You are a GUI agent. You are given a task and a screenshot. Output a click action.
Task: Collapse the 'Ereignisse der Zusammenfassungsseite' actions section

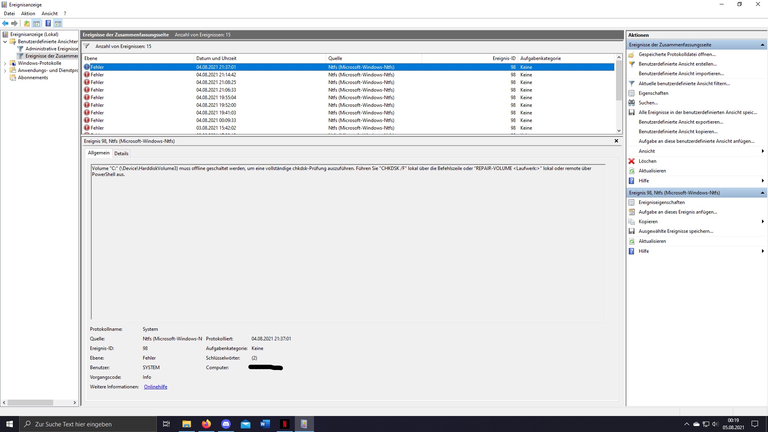(763, 44)
